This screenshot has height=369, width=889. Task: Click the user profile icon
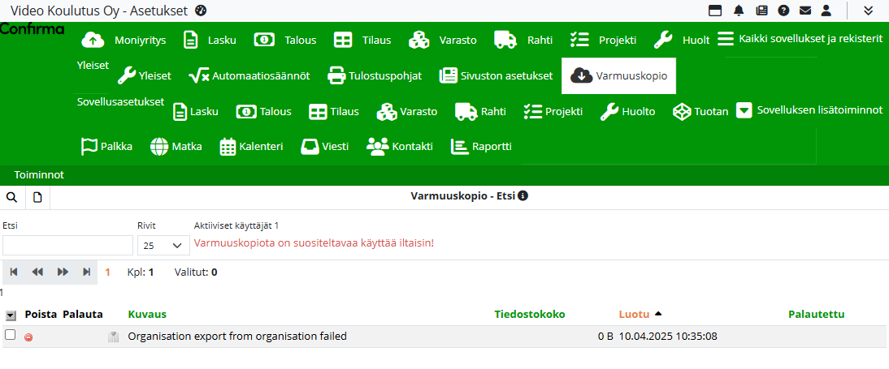tap(826, 11)
